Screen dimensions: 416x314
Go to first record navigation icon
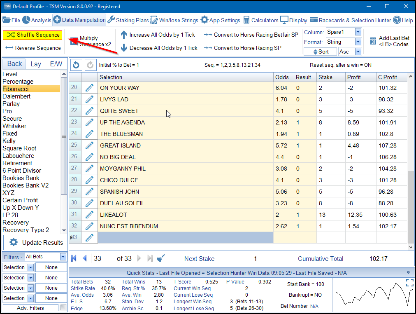pos(74,258)
